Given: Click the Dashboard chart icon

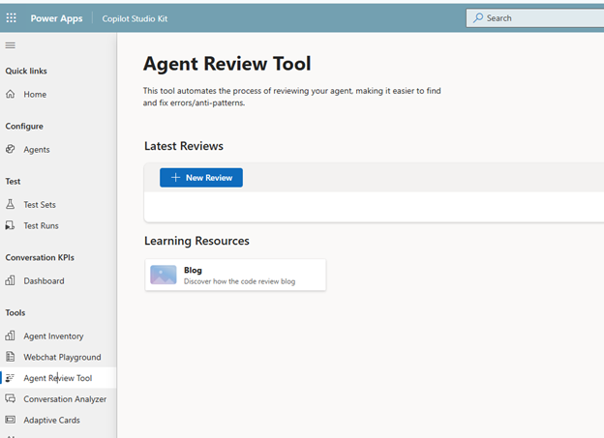Looking at the screenshot, I should point(11,280).
